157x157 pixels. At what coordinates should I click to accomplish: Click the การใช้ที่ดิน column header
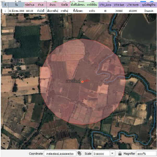click(x=91, y=5)
